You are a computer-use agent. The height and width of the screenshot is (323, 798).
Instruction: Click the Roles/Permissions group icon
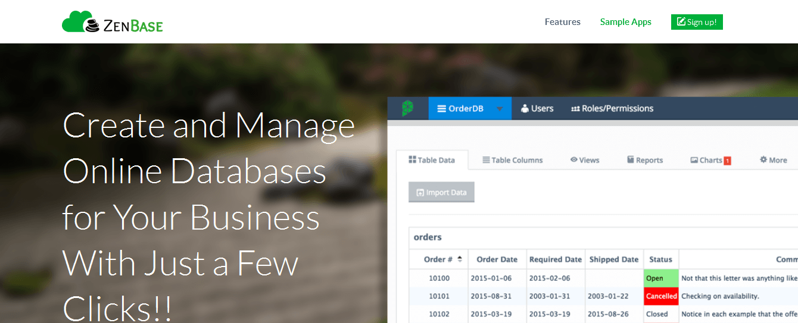tap(575, 109)
